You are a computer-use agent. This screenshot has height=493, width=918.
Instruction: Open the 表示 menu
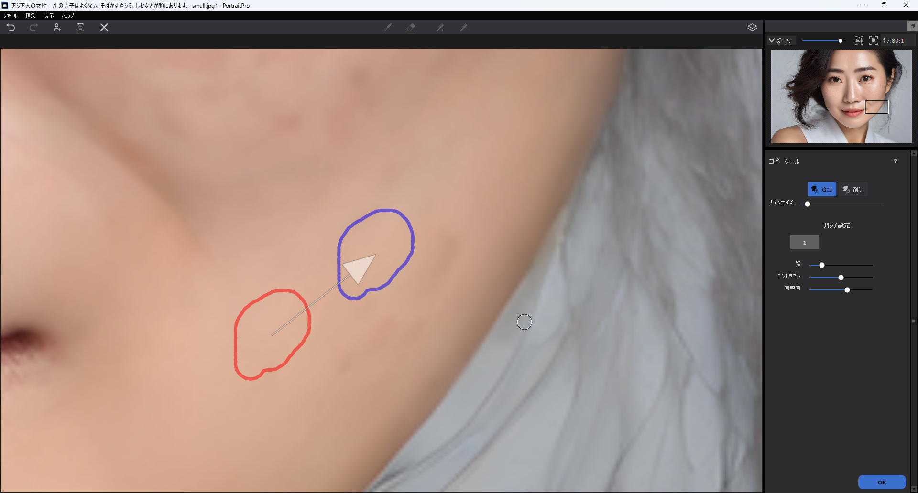pos(49,16)
